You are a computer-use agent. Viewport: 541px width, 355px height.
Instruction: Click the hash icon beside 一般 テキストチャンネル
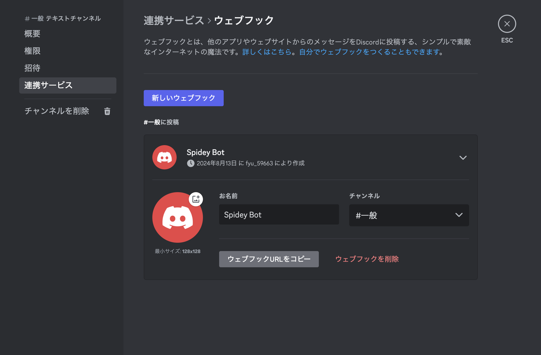point(27,18)
